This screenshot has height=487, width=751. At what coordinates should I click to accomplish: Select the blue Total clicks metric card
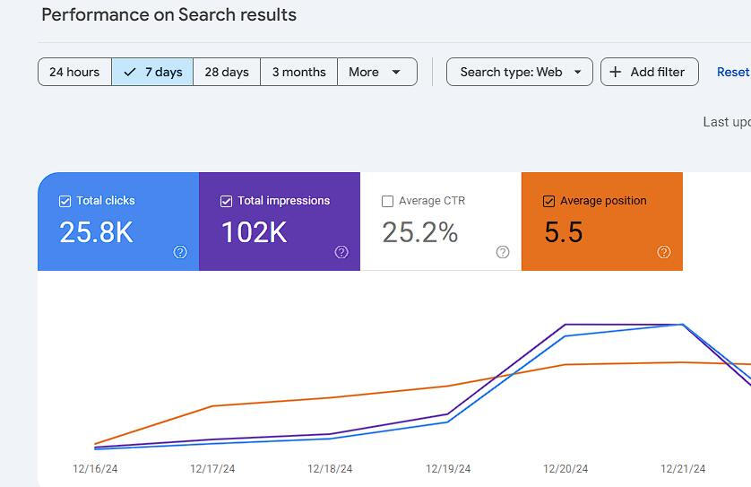click(x=118, y=222)
